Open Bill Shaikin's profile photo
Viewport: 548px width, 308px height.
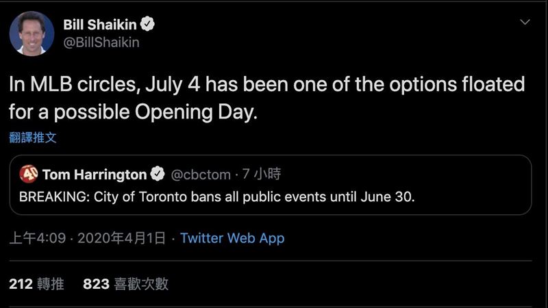click(x=32, y=34)
